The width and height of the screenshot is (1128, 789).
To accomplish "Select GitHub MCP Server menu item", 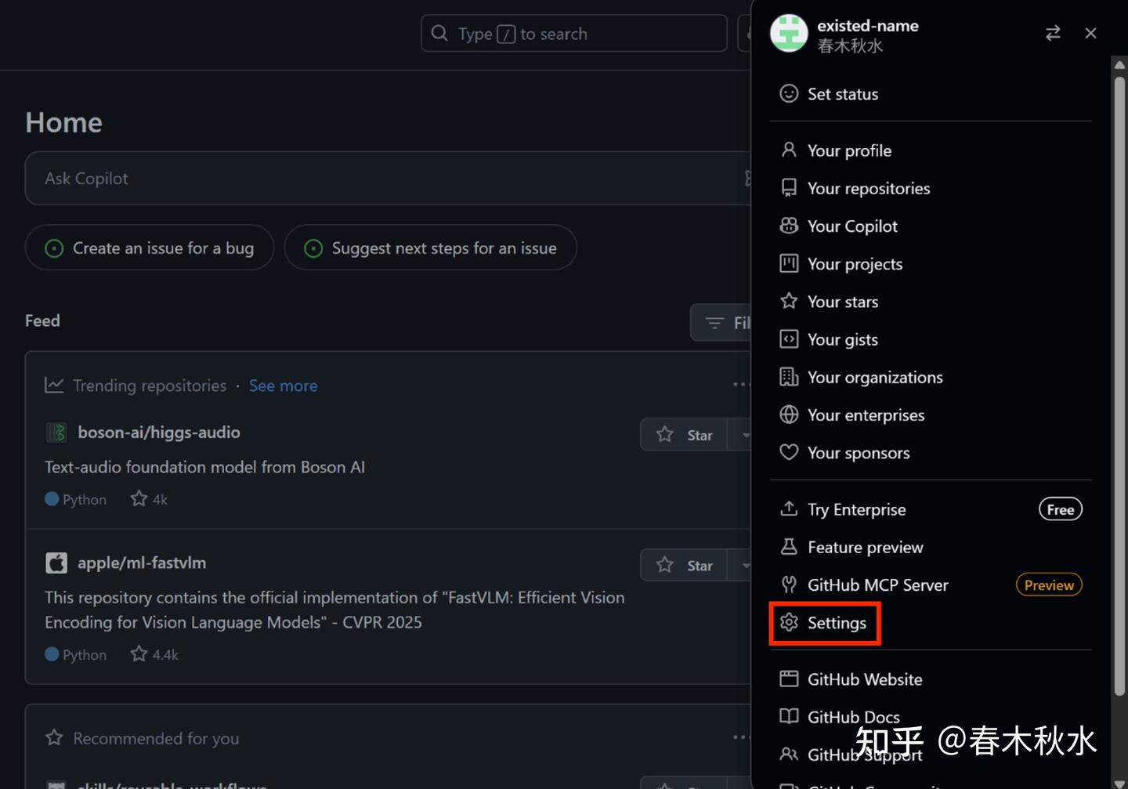I will pyautogui.click(x=931, y=585).
